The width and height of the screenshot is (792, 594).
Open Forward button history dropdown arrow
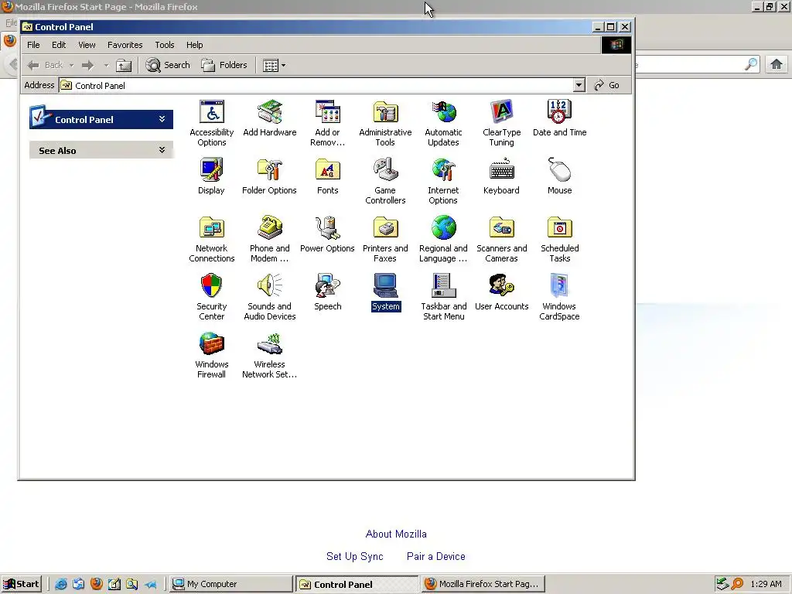106,65
